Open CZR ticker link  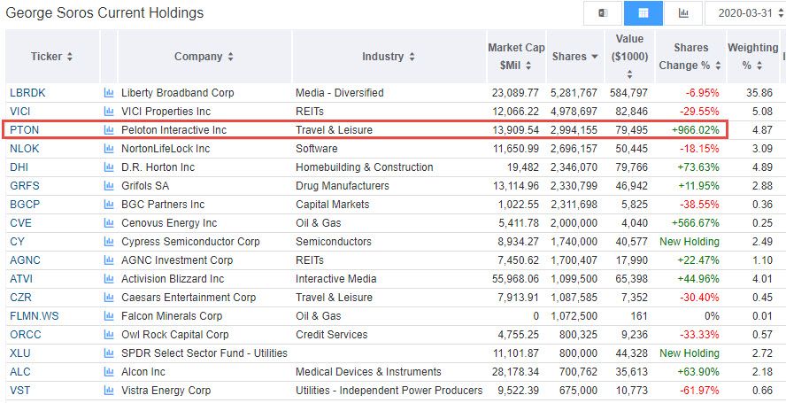click(x=20, y=297)
